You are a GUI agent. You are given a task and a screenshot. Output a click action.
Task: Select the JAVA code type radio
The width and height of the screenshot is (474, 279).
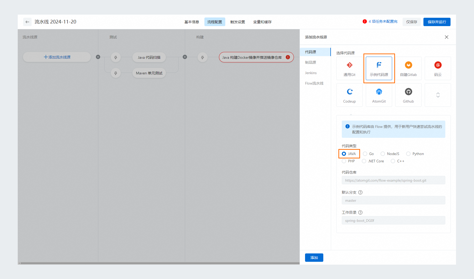pos(344,154)
